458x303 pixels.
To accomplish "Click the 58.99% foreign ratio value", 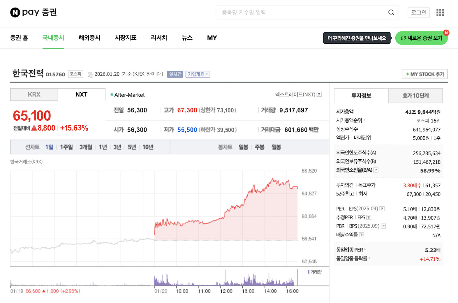I will 430,171.
